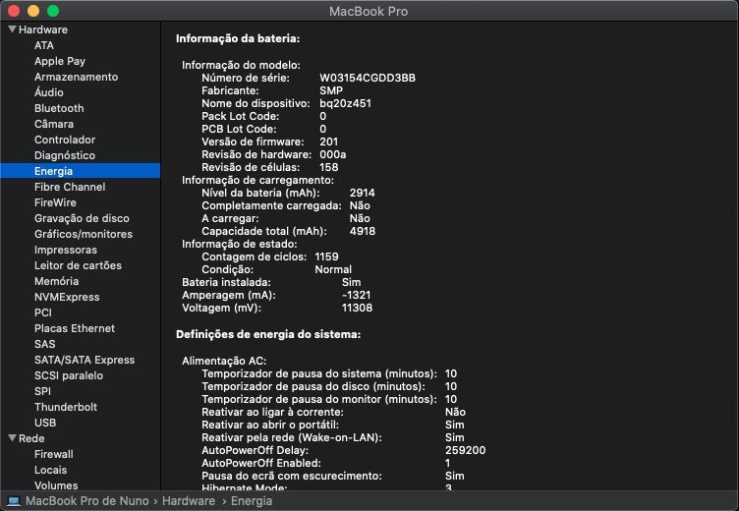739x511 pixels.
Task: Select Impressoras entry
Action: 66,250
